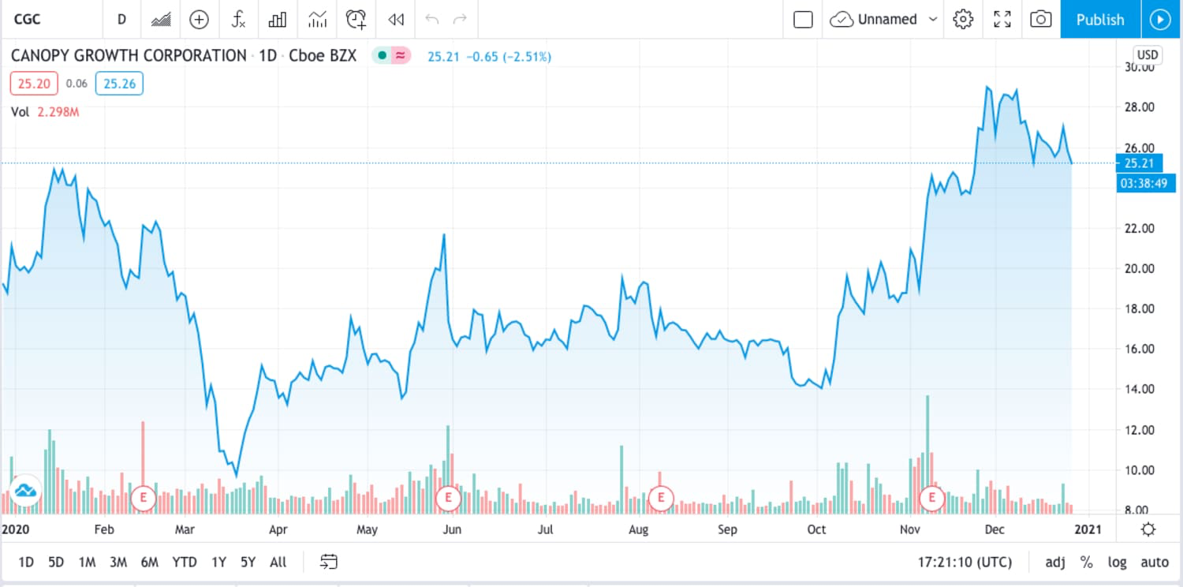Take a snapshot with the camera icon
Image resolution: width=1183 pixels, height=587 pixels.
pyautogui.click(x=1041, y=19)
